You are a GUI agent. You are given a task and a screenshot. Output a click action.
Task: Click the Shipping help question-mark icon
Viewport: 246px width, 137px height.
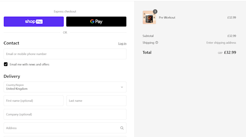click(x=157, y=42)
